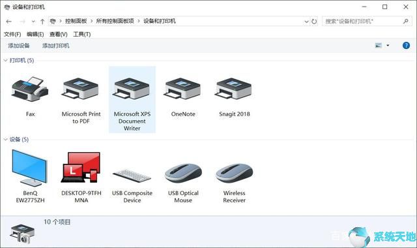Viewport: 417px width, 248px height.
Task: Click the details pane printer camera icon
Action: point(22,234)
